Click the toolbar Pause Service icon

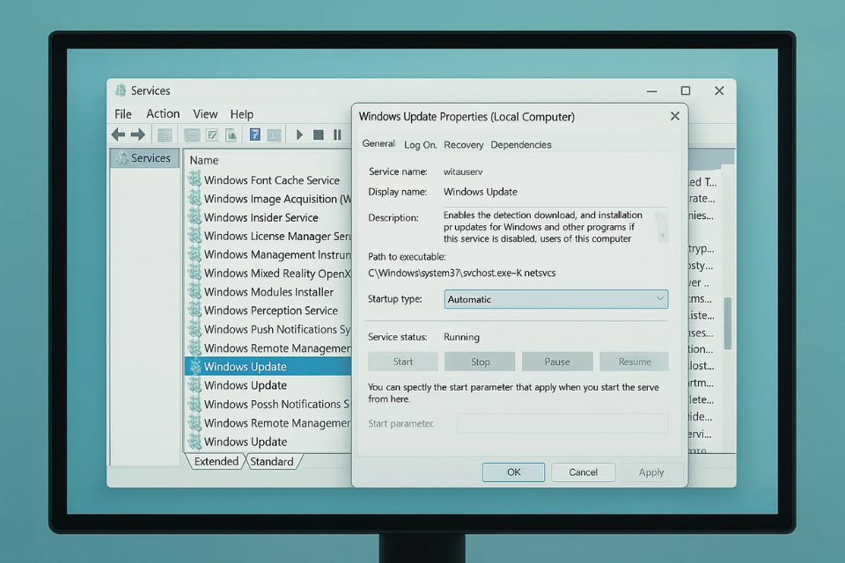point(337,135)
